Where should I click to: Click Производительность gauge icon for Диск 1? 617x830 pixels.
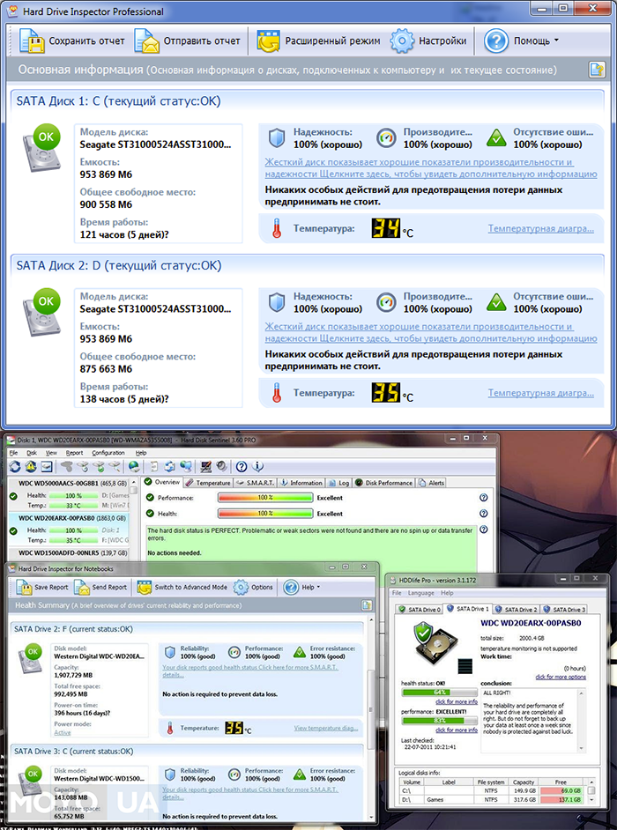click(386, 138)
